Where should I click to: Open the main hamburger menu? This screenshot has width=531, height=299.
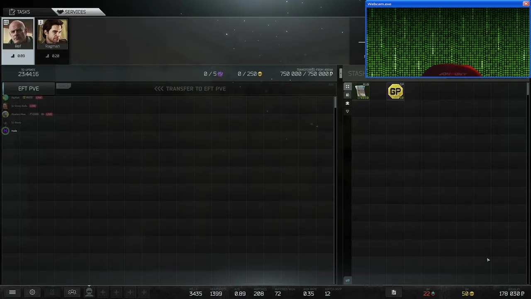[x=12, y=292]
